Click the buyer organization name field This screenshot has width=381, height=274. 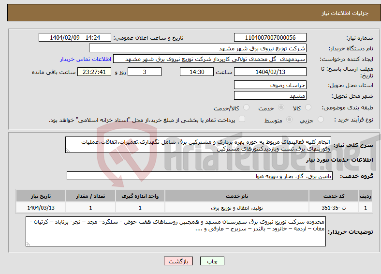click(x=198, y=48)
